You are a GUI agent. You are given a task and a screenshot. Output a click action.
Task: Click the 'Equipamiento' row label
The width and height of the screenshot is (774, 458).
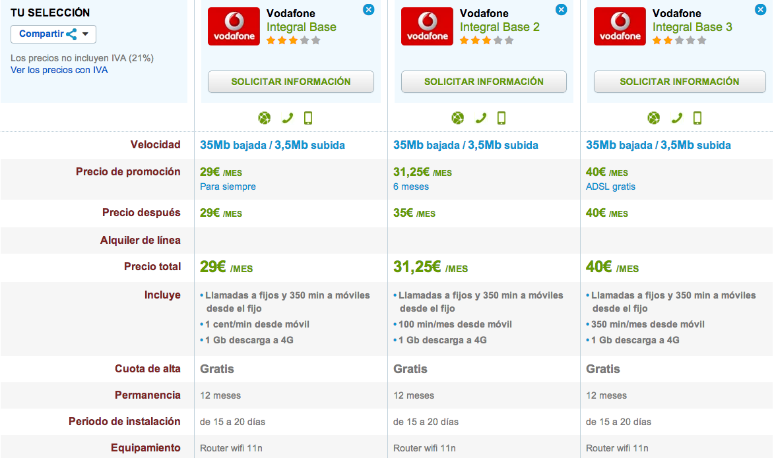tap(146, 447)
